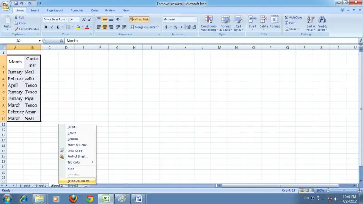This screenshot has width=363, height=204.
Task: Expand the AutoSum dropdown arrow
Action: pos(304,17)
